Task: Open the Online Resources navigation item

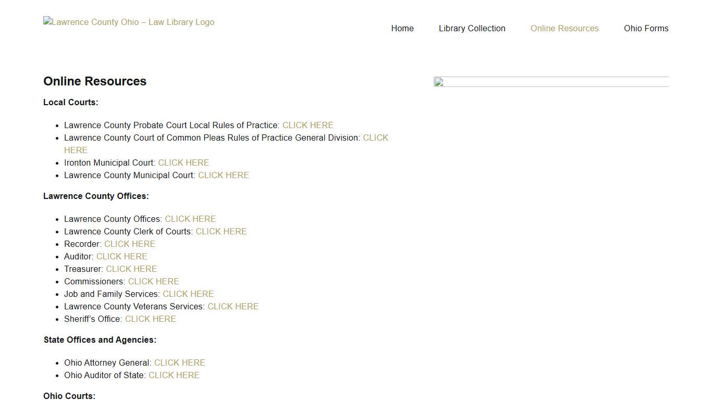Action: tap(564, 28)
